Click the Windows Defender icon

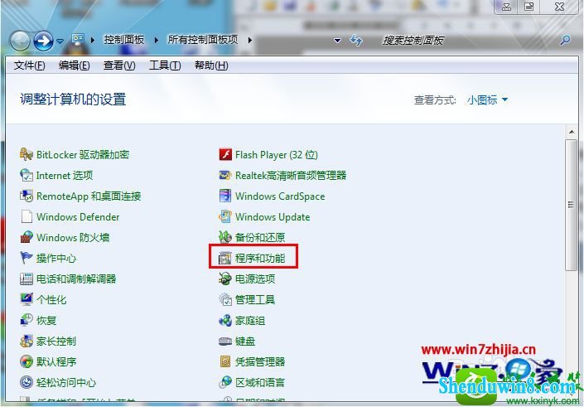26,216
